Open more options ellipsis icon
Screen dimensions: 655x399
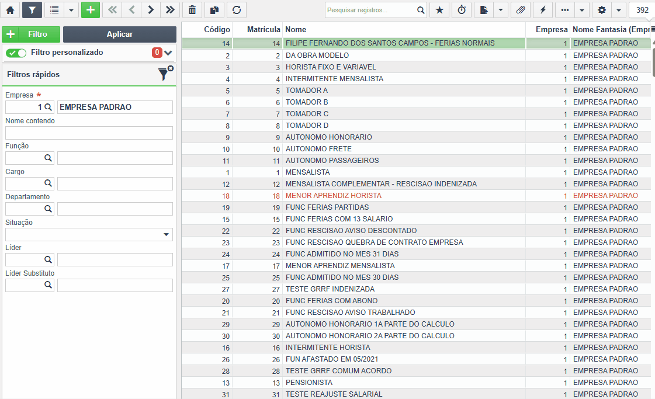tap(565, 10)
